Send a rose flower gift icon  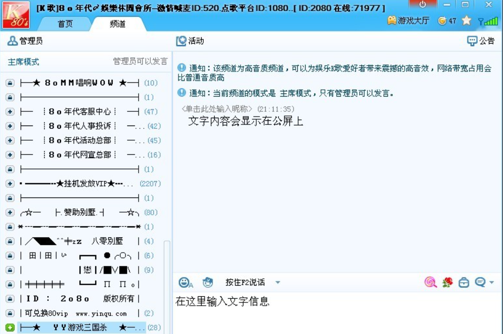point(447,283)
